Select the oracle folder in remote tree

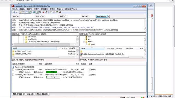[x=93, y=44]
